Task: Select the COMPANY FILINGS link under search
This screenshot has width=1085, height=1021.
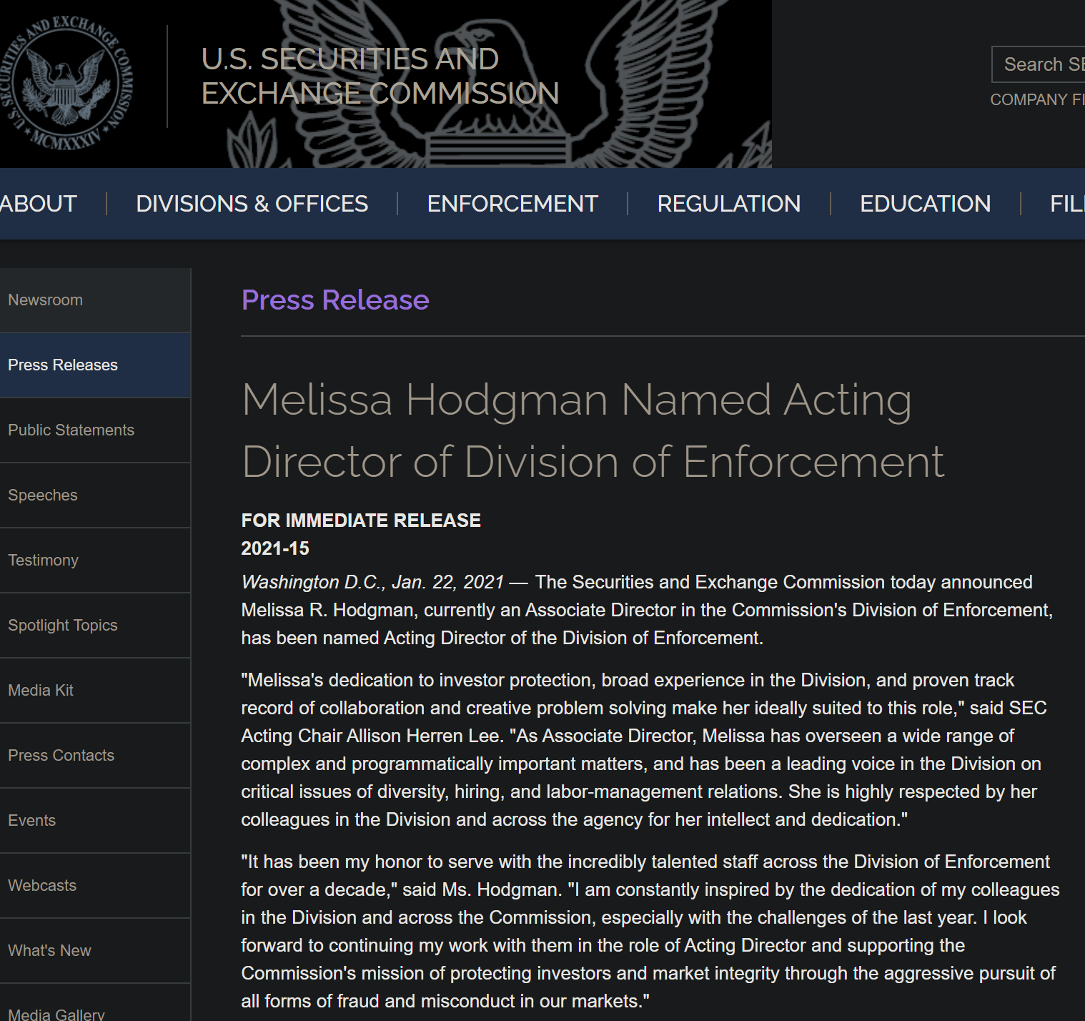Action: (x=1037, y=99)
